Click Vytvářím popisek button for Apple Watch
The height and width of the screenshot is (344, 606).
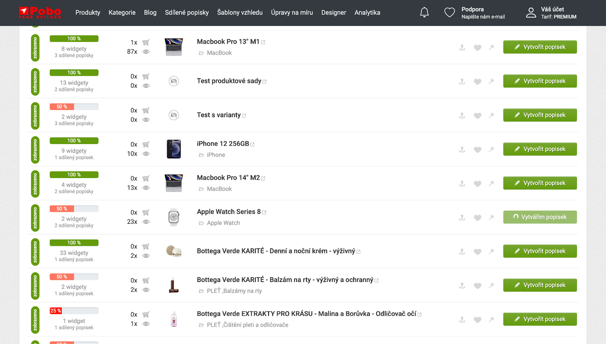click(x=540, y=217)
